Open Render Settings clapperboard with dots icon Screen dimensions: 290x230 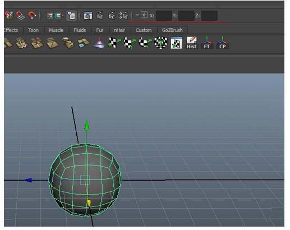click(123, 16)
